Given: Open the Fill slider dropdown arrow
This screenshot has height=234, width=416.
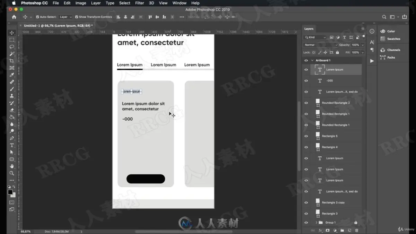Looking at the screenshot, I should [363, 53].
